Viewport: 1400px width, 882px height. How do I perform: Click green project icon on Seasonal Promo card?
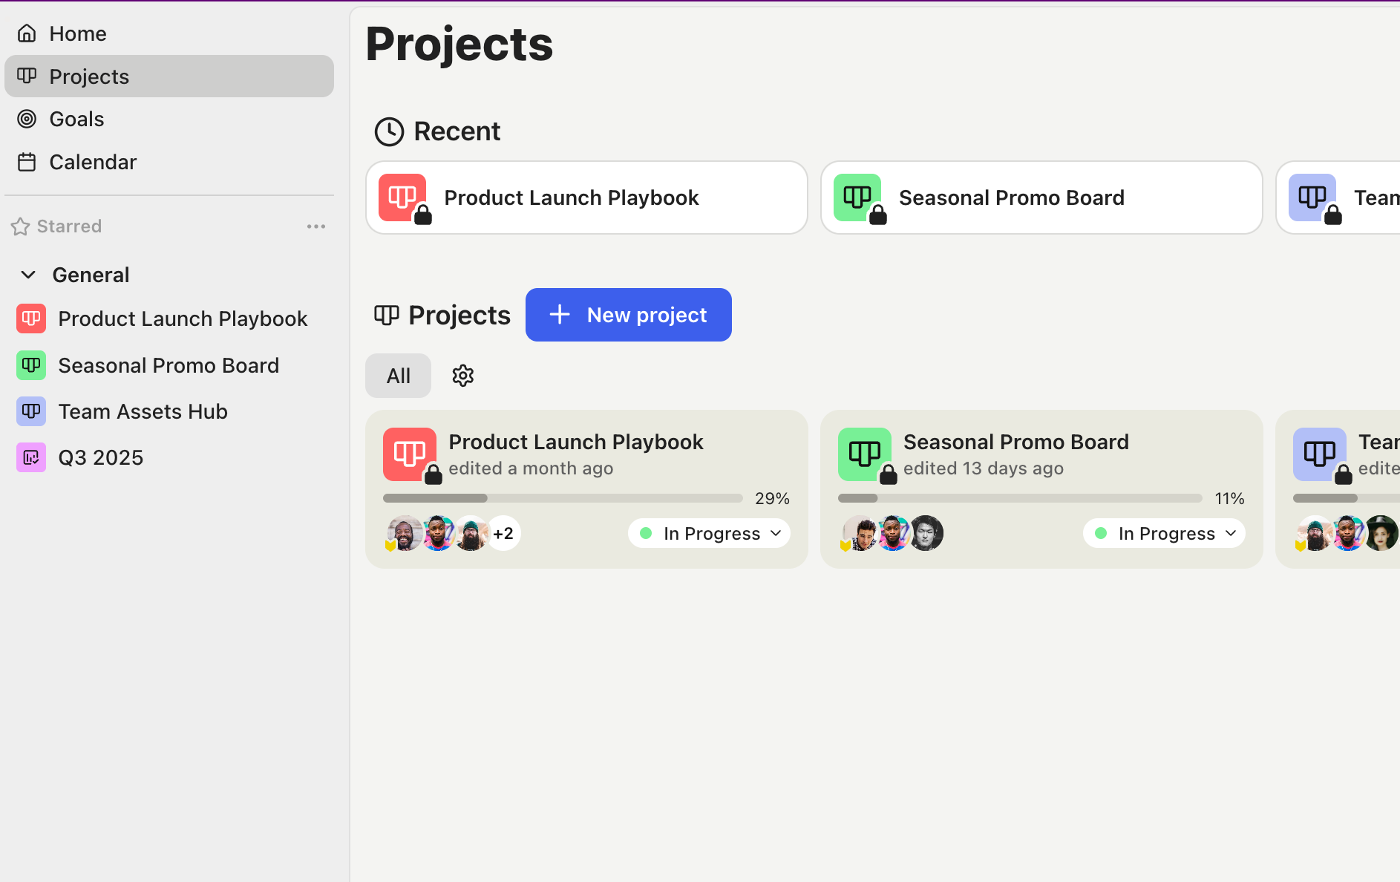click(864, 454)
